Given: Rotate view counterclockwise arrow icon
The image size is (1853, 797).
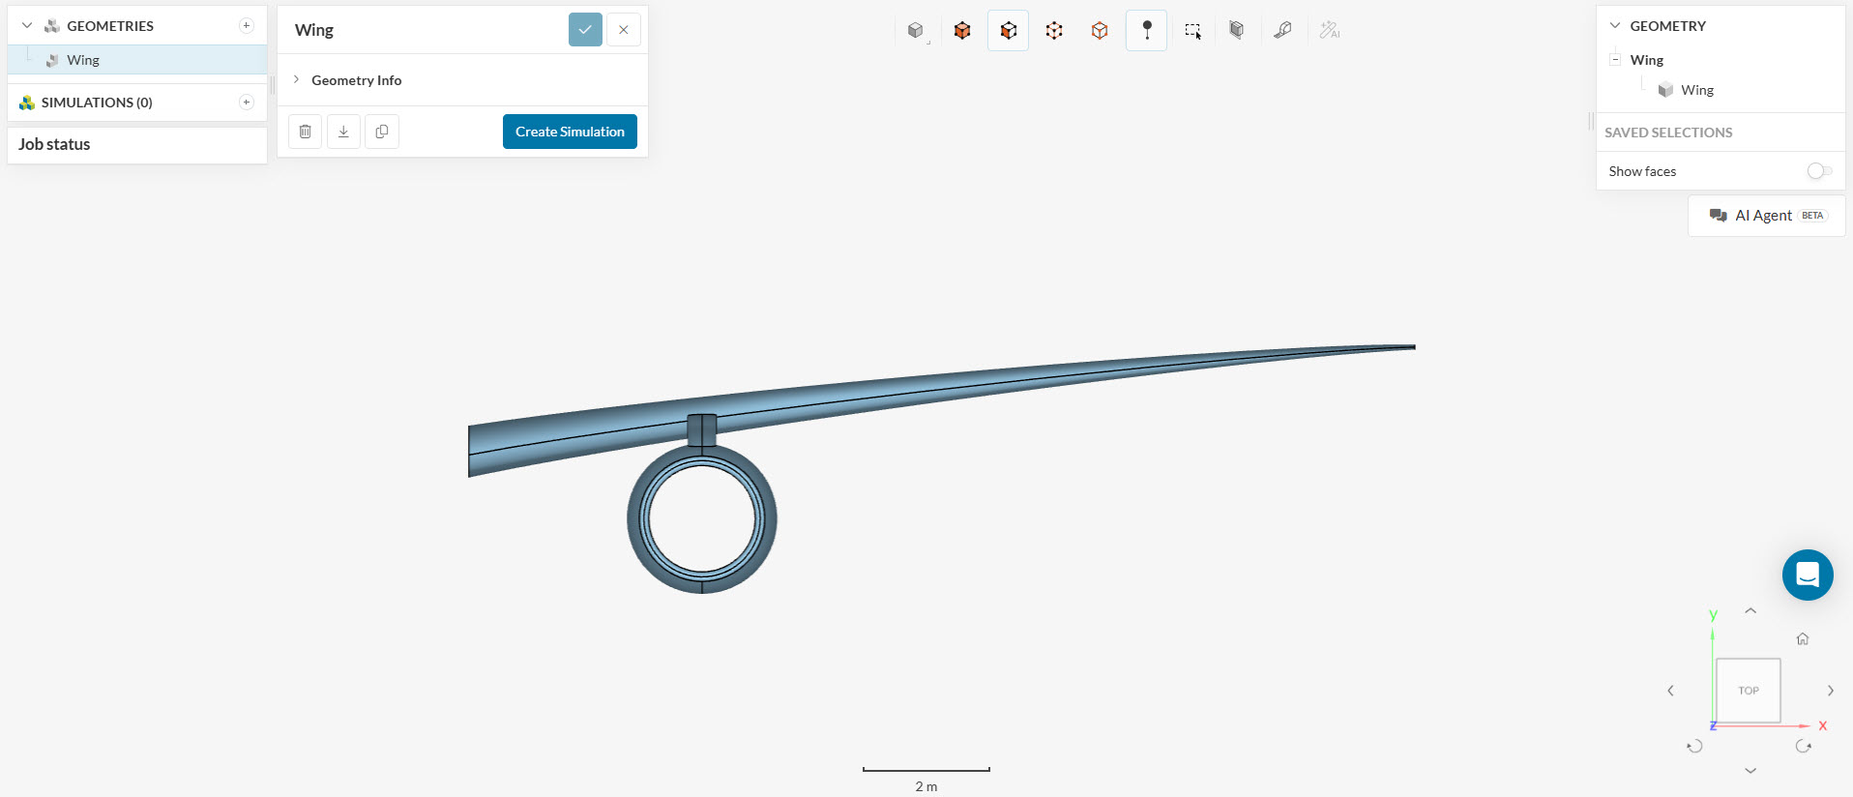Looking at the screenshot, I should tap(1694, 746).
